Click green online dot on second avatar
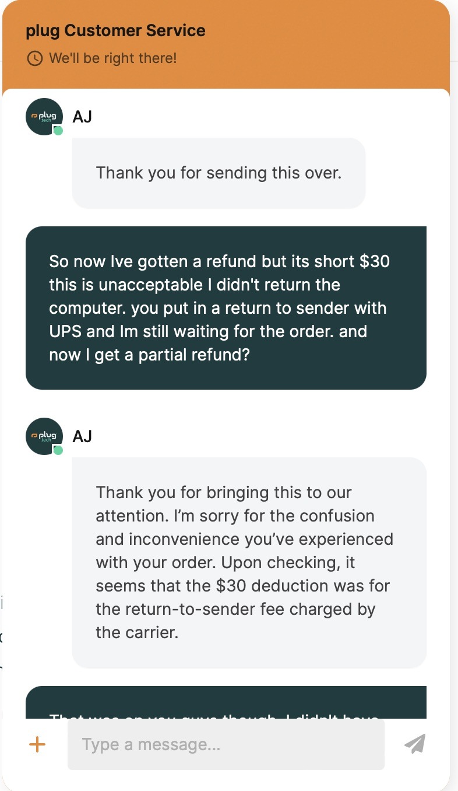This screenshot has width=458, height=791. coord(58,450)
